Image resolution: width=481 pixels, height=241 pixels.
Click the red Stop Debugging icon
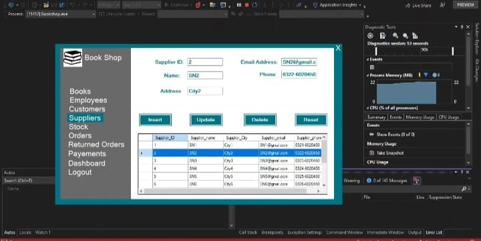coord(247,5)
